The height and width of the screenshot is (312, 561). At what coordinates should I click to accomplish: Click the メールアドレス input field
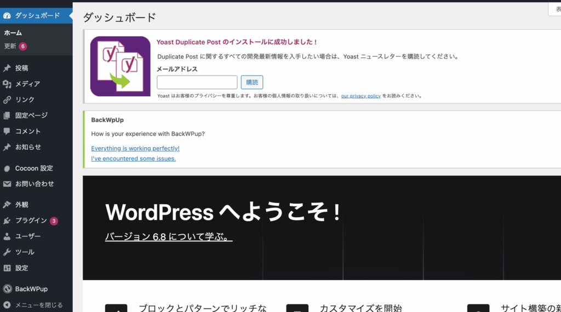(x=197, y=82)
